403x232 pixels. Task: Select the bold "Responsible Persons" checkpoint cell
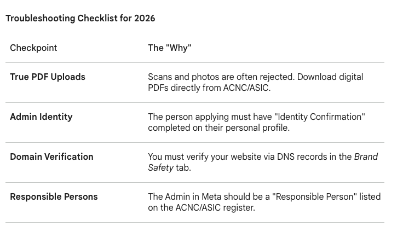(54, 197)
